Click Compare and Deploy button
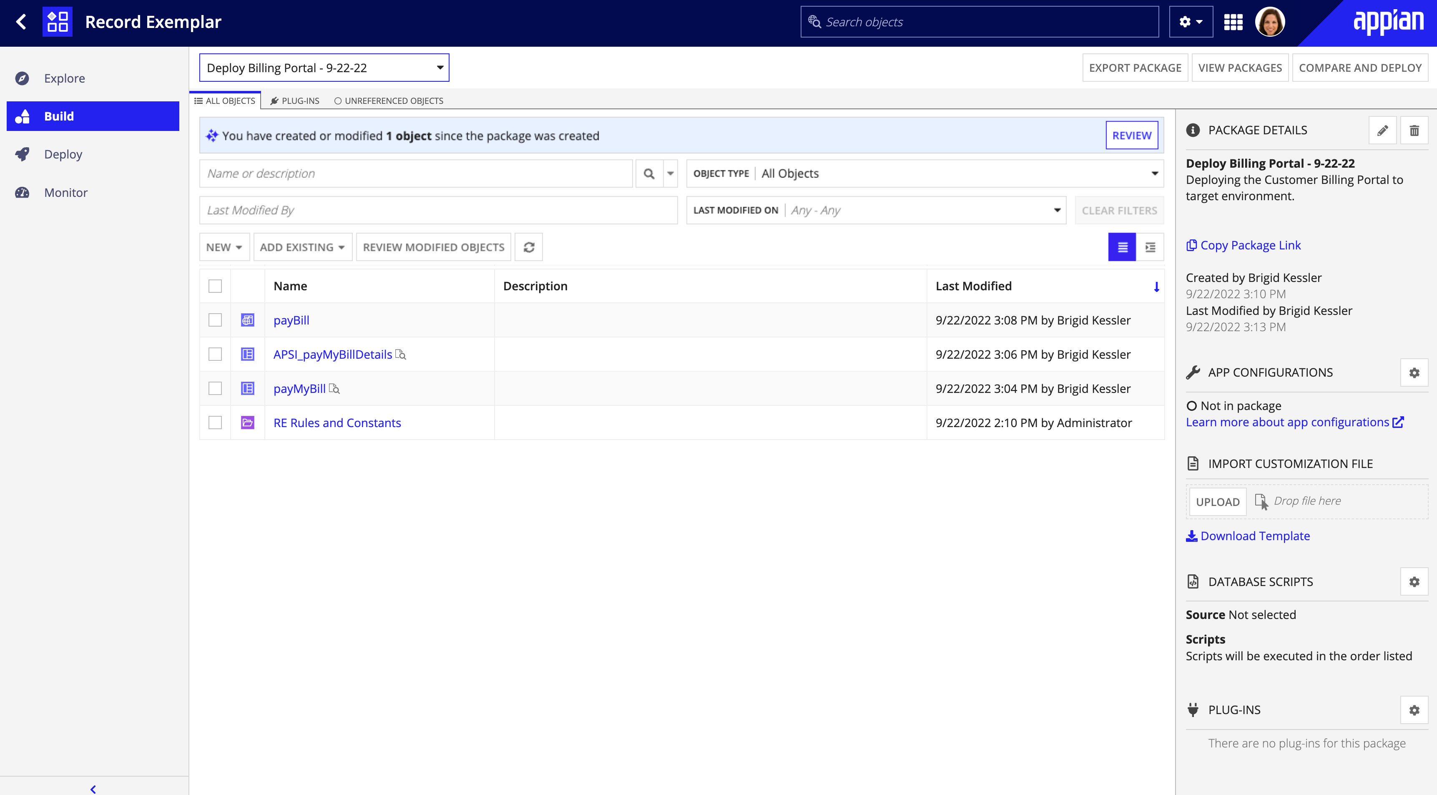 1359,68
